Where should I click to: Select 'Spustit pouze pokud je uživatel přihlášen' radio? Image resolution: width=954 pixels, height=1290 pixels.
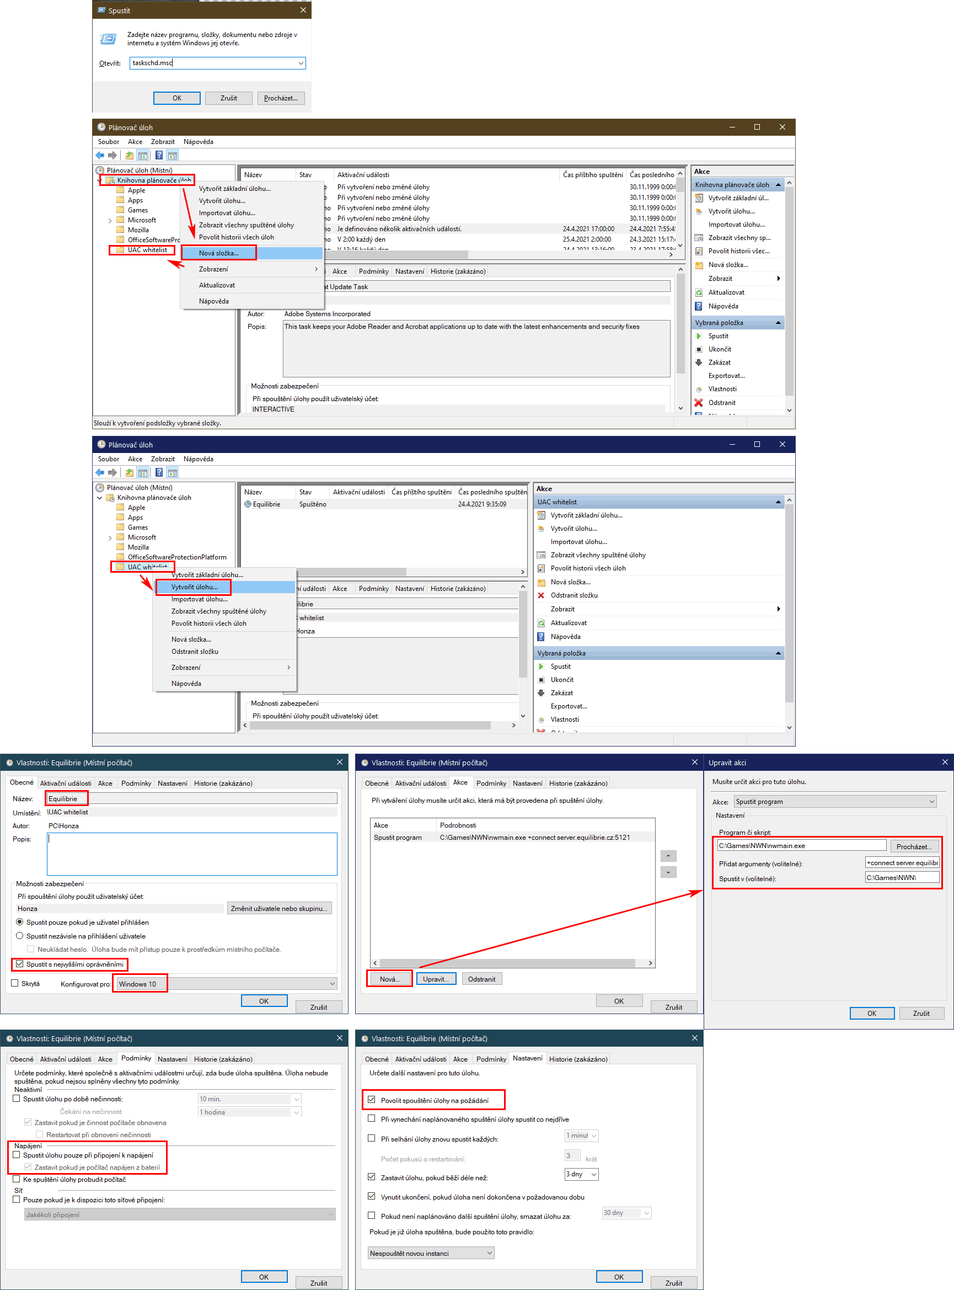[x=20, y=922]
